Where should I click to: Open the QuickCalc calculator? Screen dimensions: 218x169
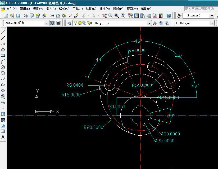click(161, 16)
